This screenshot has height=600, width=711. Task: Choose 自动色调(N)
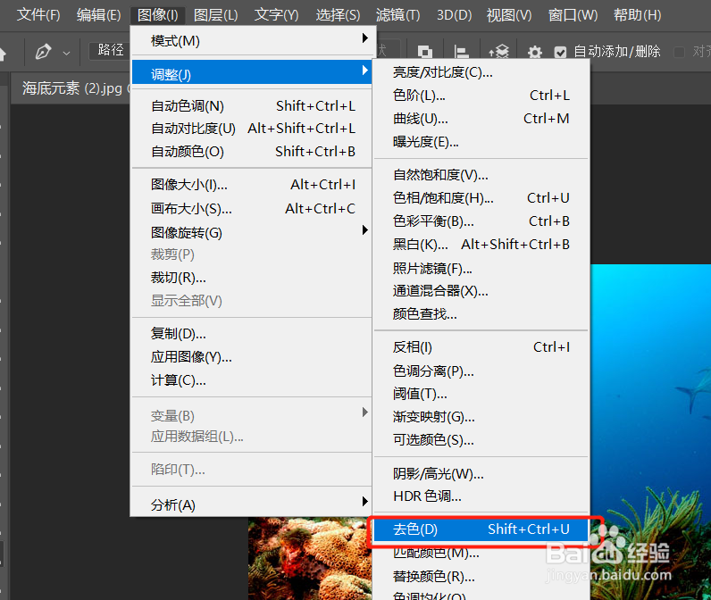pos(254,106)
